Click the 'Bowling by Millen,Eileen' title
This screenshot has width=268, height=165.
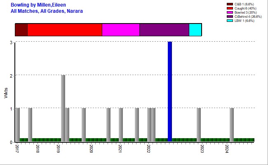[38, 5]
